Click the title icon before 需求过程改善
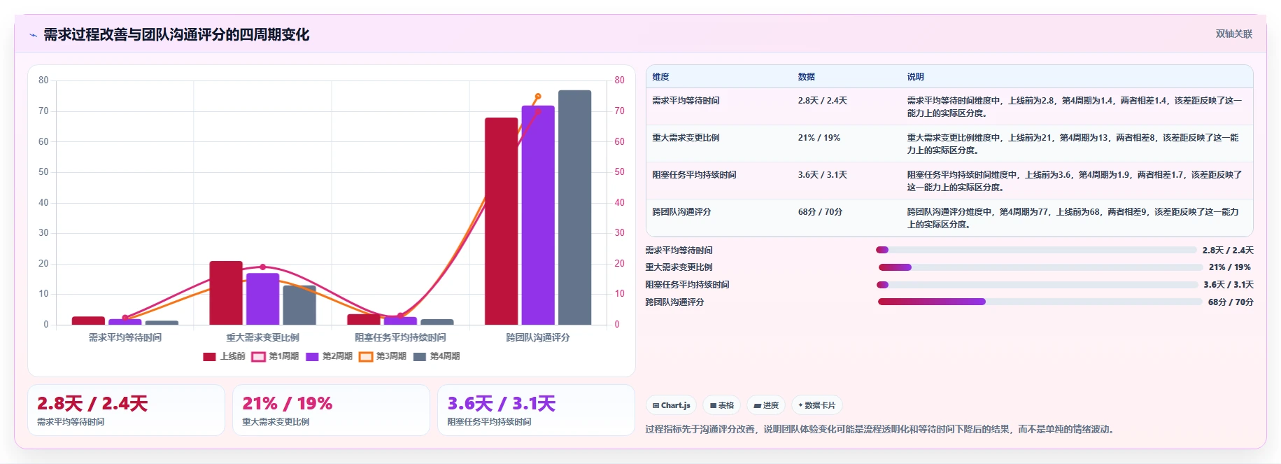This screenshot has width=1281, height=464. (x=33, y=35)
